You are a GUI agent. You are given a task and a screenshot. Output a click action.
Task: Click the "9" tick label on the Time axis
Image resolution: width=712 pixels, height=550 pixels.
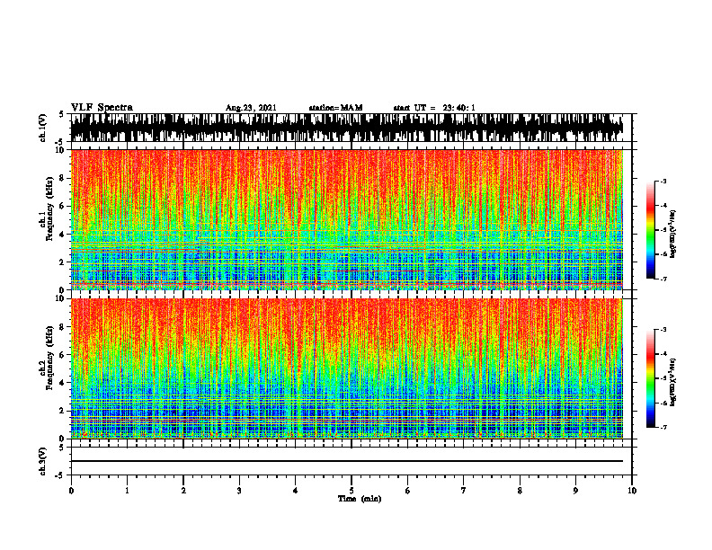(x=575, y=491)
